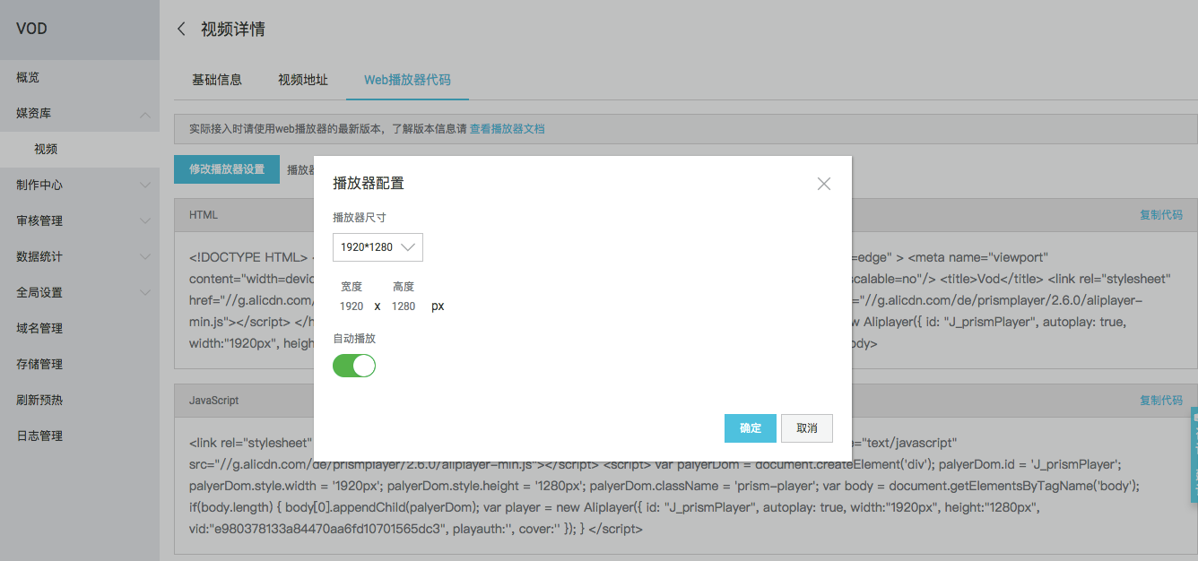Screen dimensions: 1198x561
Task: Open 域名管理 in the sidebar
Action: tap(80, 329)
